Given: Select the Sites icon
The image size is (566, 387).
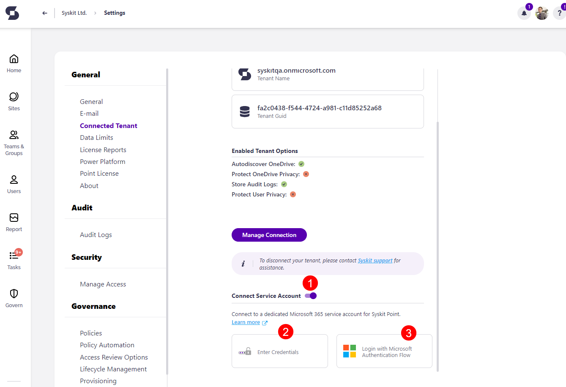Looking at the screenshot, I should coord(14,101).
